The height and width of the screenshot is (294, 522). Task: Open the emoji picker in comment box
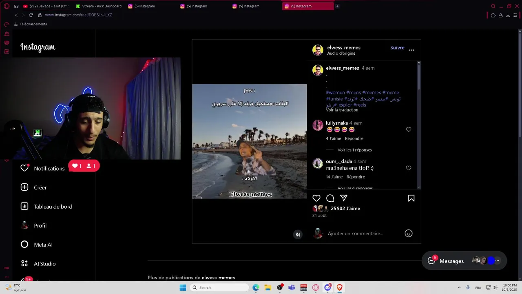click(408, 234)
